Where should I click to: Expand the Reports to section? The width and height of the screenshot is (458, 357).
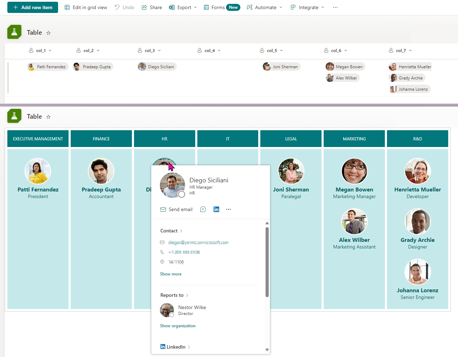pos(174,295)
